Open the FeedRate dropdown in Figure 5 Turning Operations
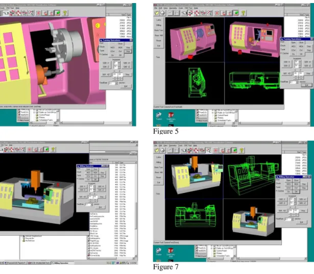The height and width of the screenshot is (274, 314). (x=297, y=82)
